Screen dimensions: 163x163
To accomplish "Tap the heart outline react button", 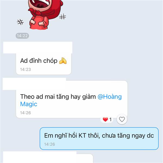I will click(x=122, y=119).
